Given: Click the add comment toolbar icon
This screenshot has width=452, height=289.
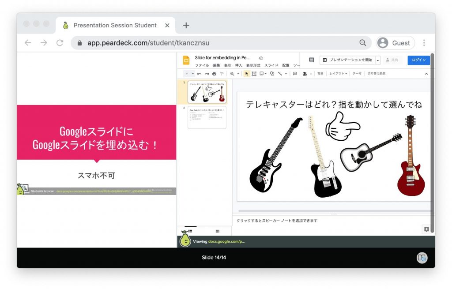Looking at the screenshot, I should (295, 74).
